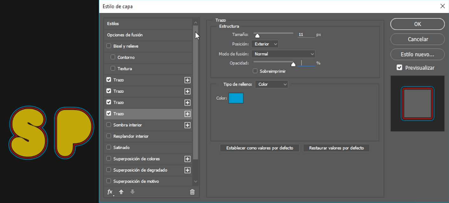
Task: Duplicate Sombra interior with its plus icon
Action: [x=188, y=125]
